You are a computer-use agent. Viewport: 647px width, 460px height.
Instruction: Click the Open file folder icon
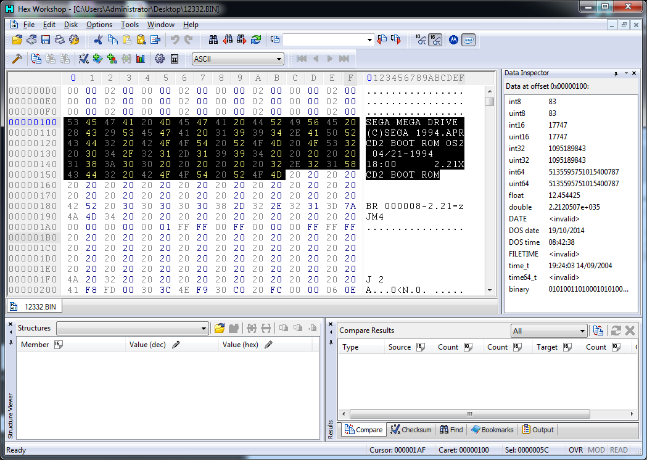point(17,39)
